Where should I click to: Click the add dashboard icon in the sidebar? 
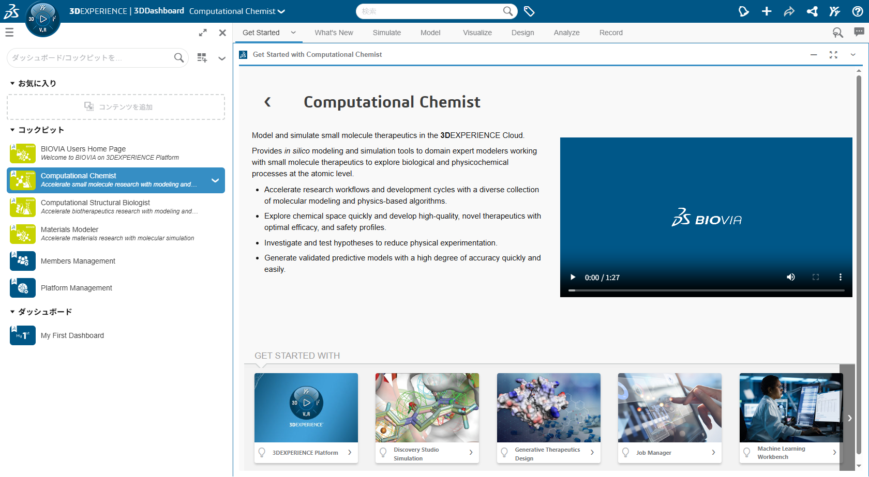coord(202,58)
